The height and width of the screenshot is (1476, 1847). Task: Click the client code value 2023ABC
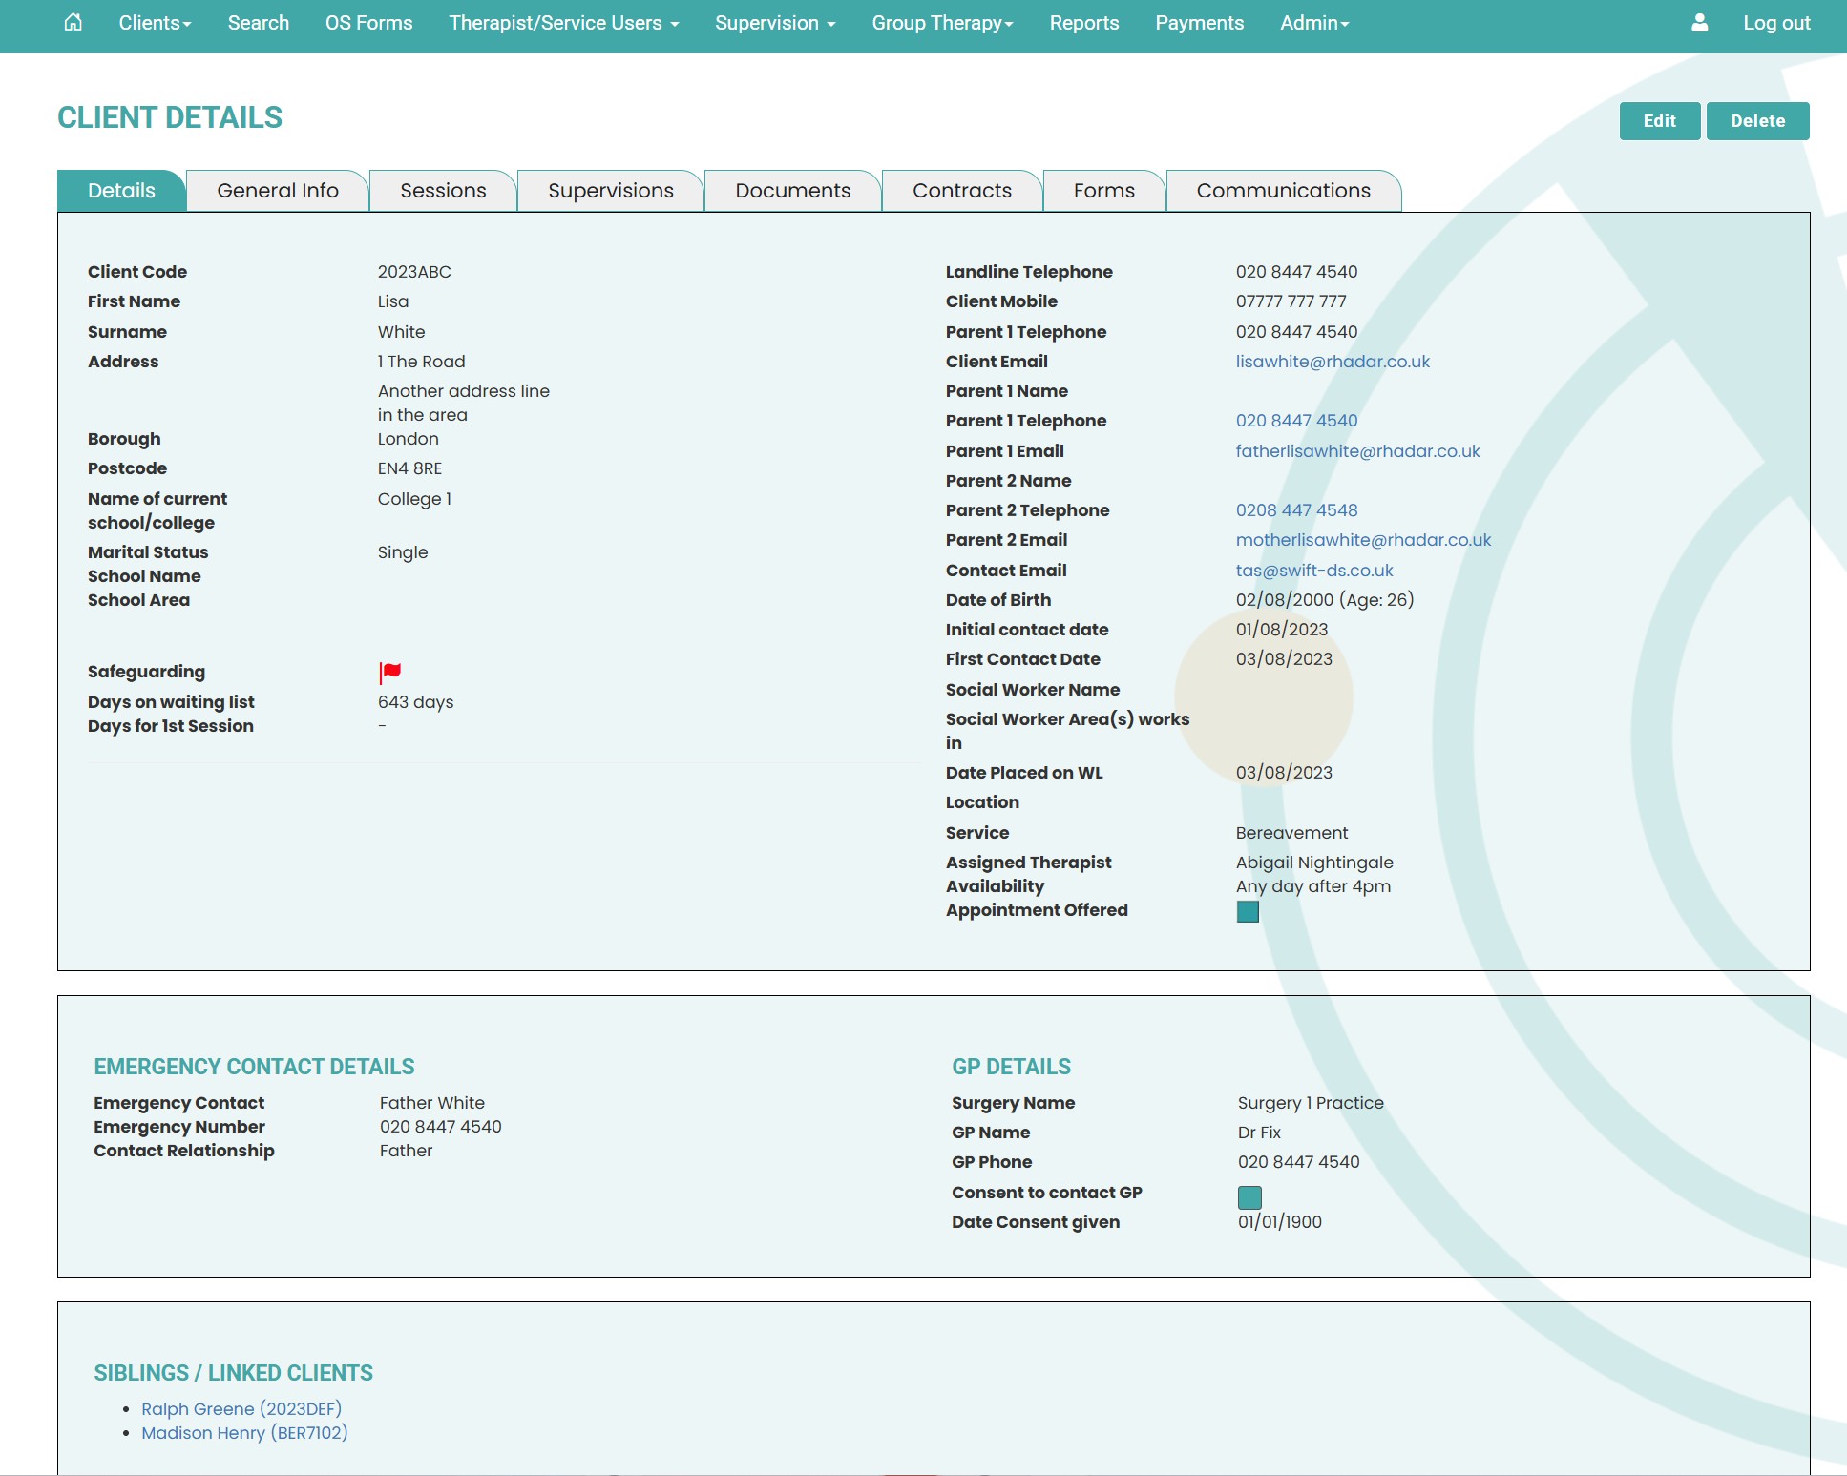coord(414,272)
